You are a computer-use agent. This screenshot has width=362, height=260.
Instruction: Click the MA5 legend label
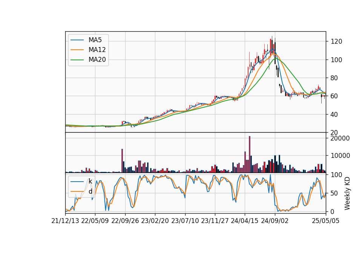click(95, 40)
